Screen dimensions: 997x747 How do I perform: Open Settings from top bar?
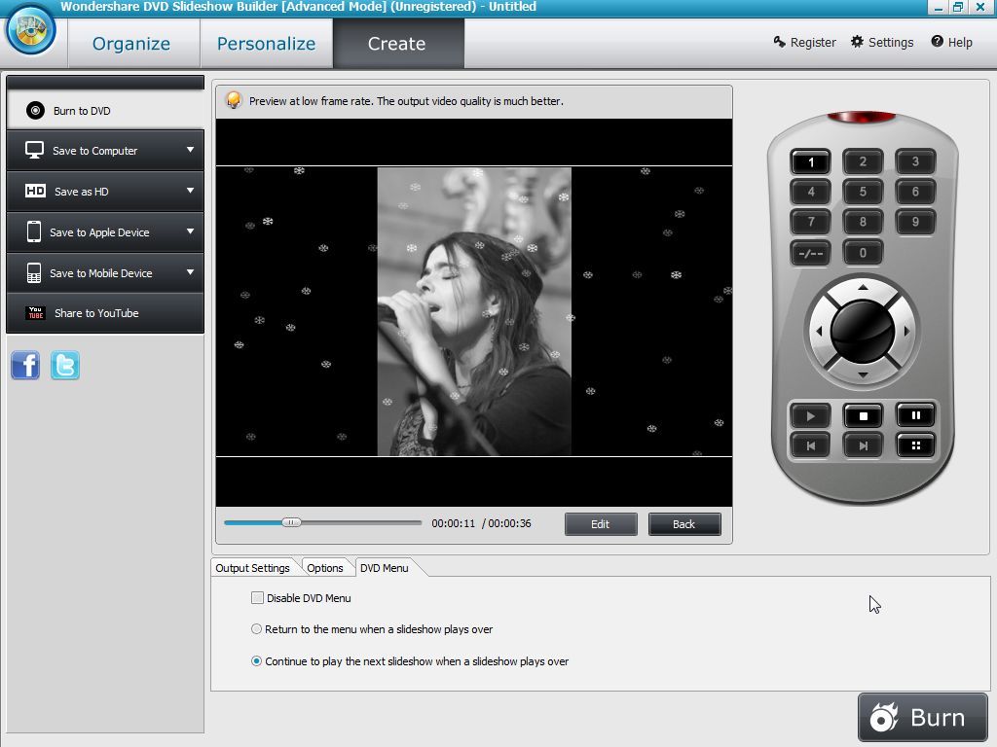pos(882,43)
